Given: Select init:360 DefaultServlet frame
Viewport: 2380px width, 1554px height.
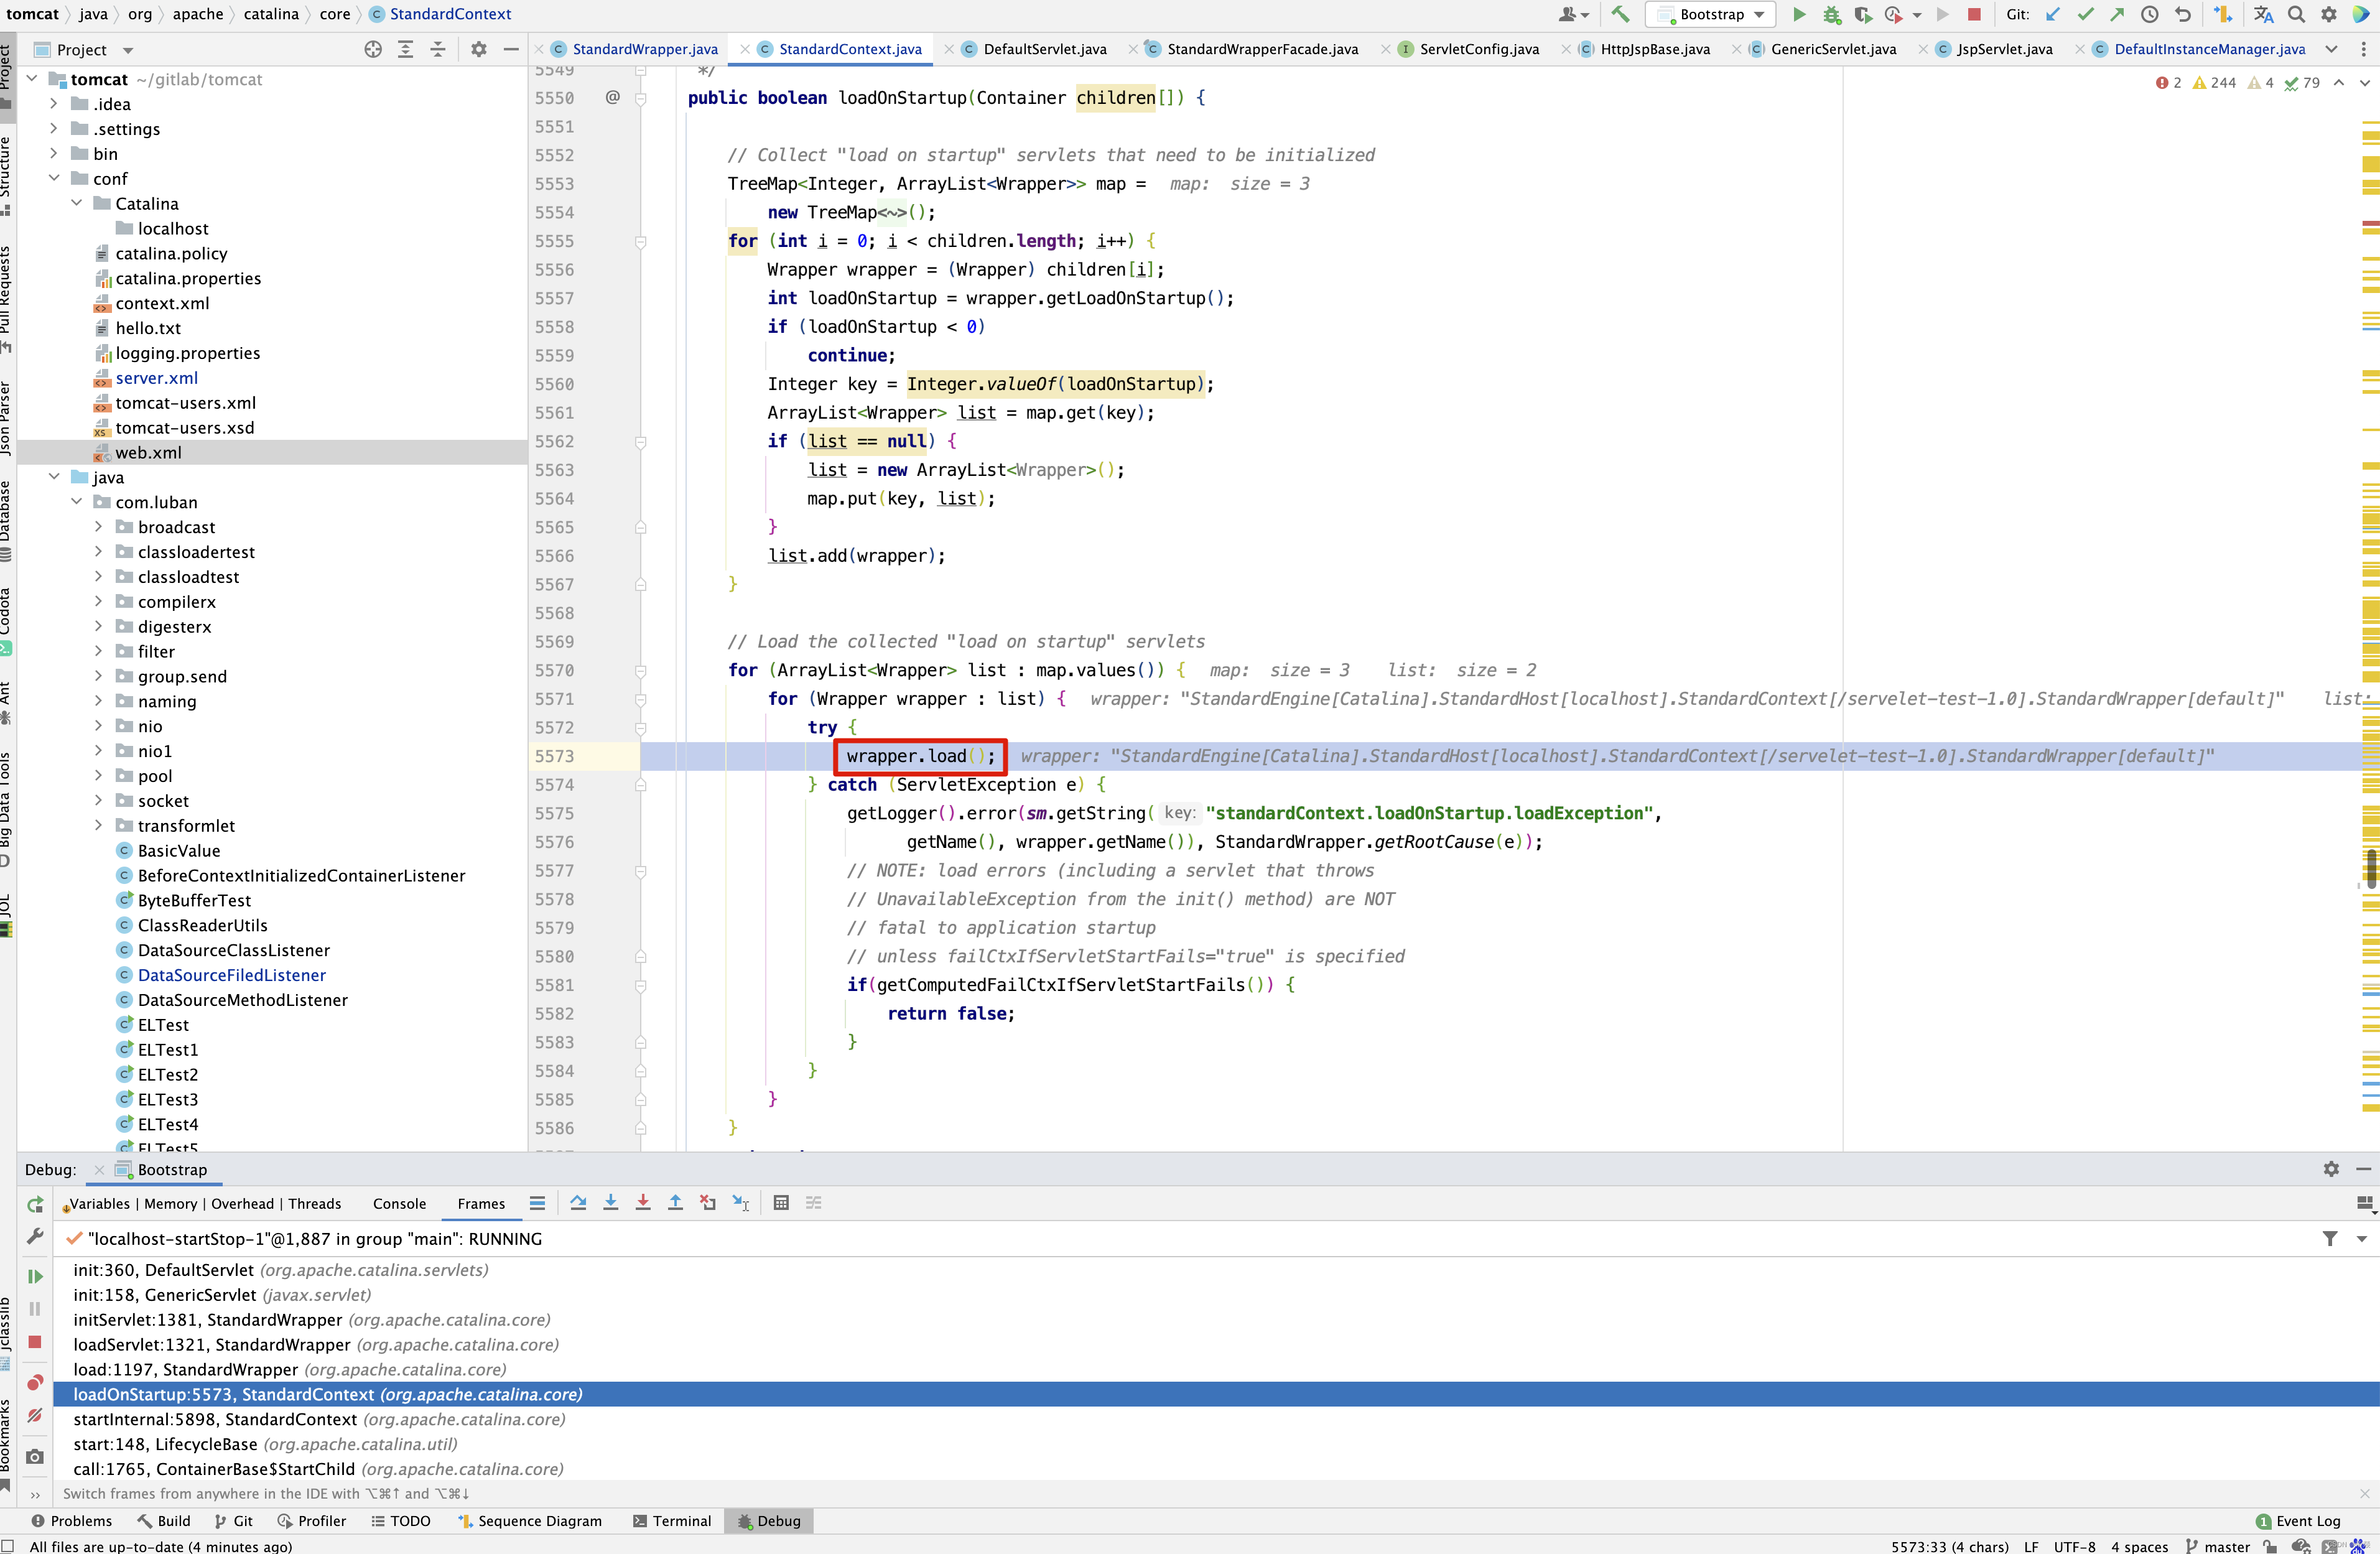Looking at the screenshot, I should coord(1216,1270).
